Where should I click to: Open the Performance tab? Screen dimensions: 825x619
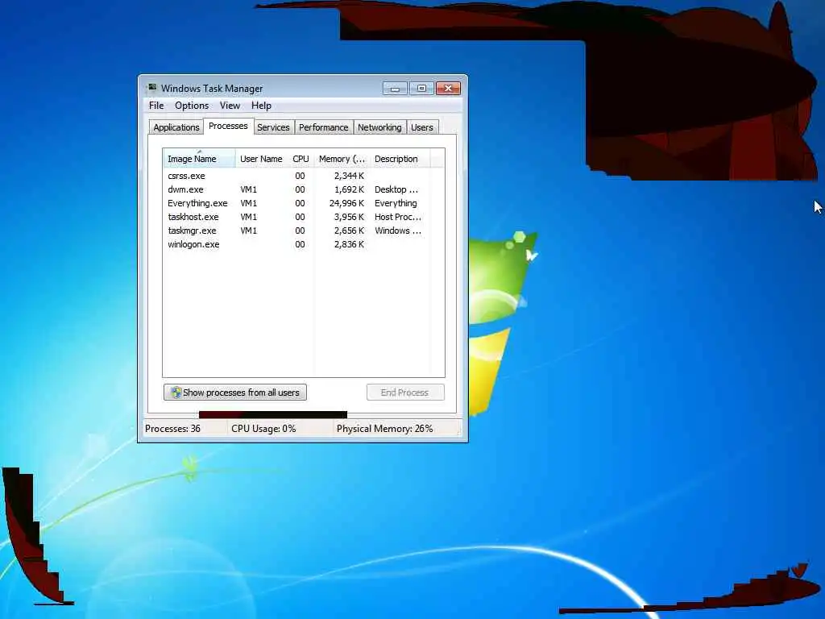click(x=324, y=127)
